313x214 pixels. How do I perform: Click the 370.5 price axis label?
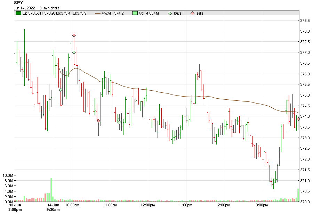(305, 191)
